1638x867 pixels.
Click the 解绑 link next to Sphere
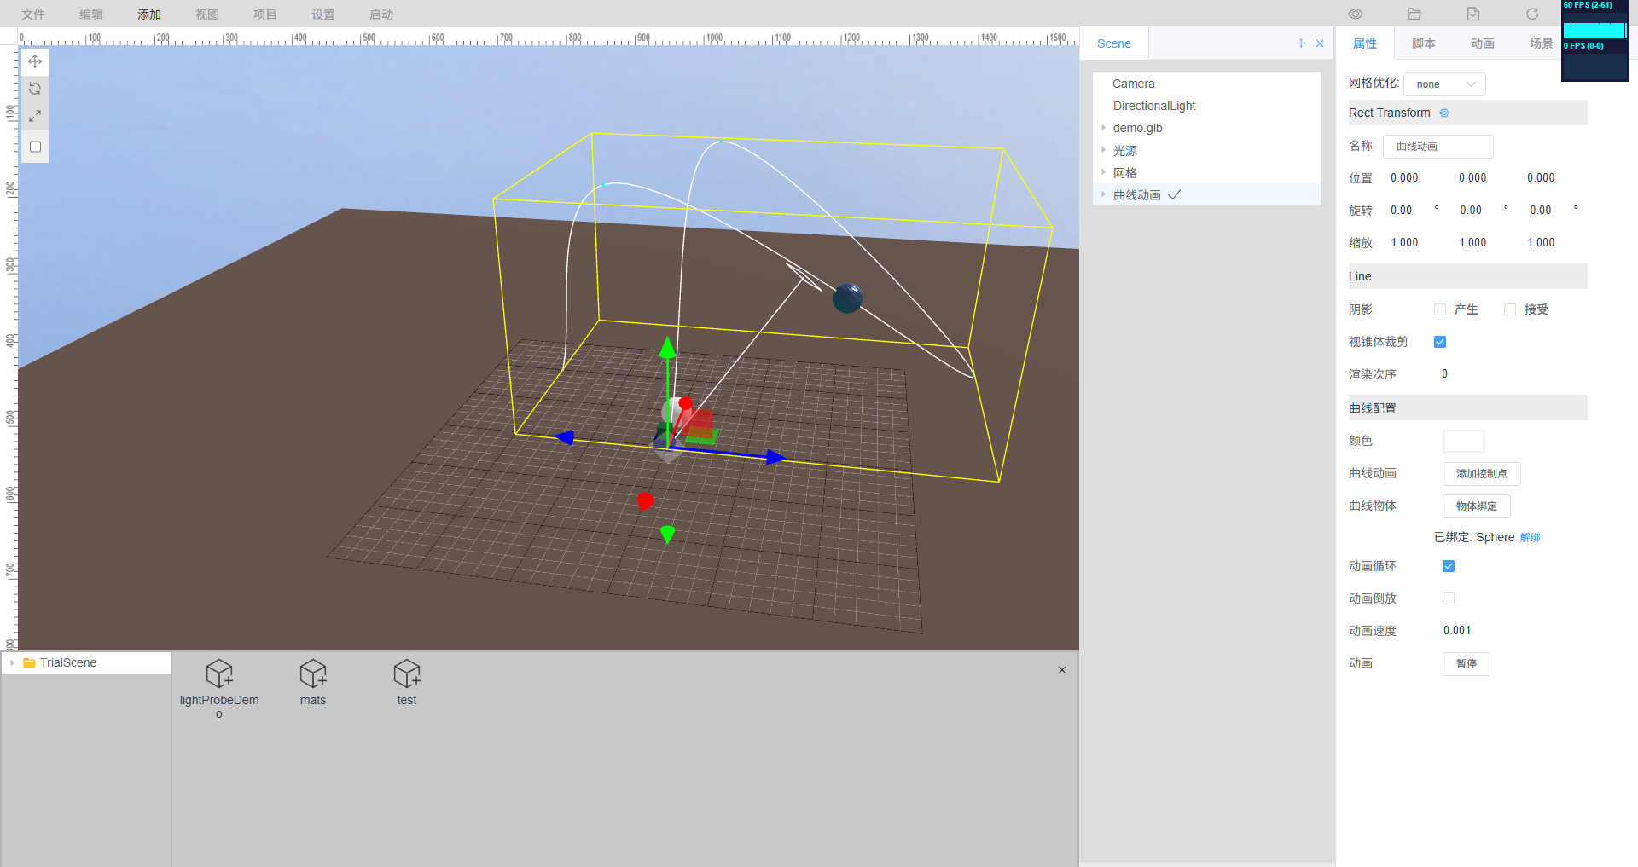(1531, 538)
